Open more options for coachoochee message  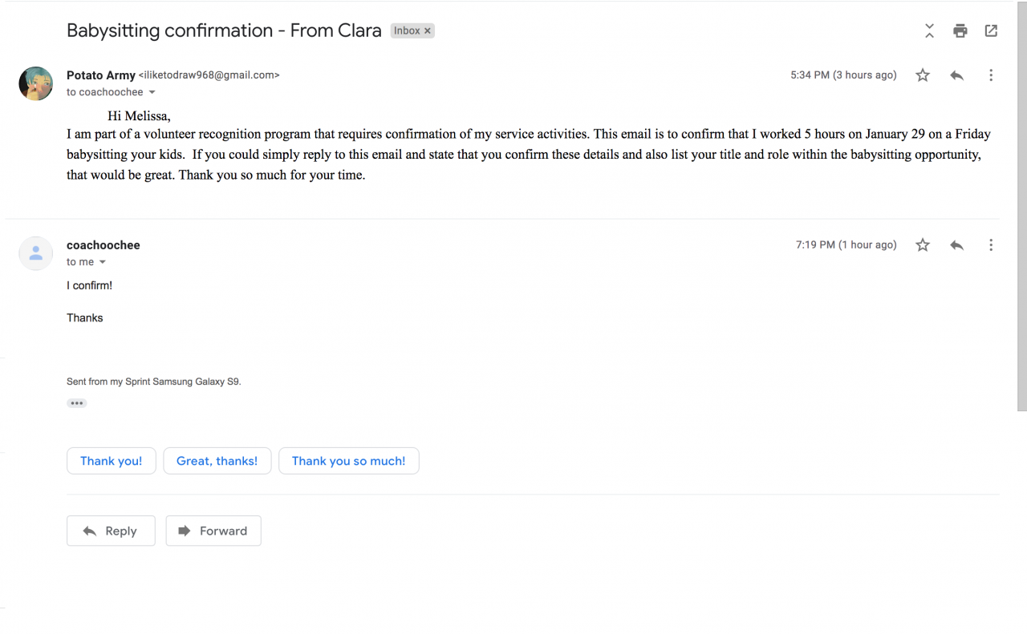(991, 245)
